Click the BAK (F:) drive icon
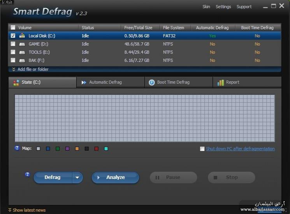Image resolution: width=290 pixels, height=214 pixels. tap(22, 60)
